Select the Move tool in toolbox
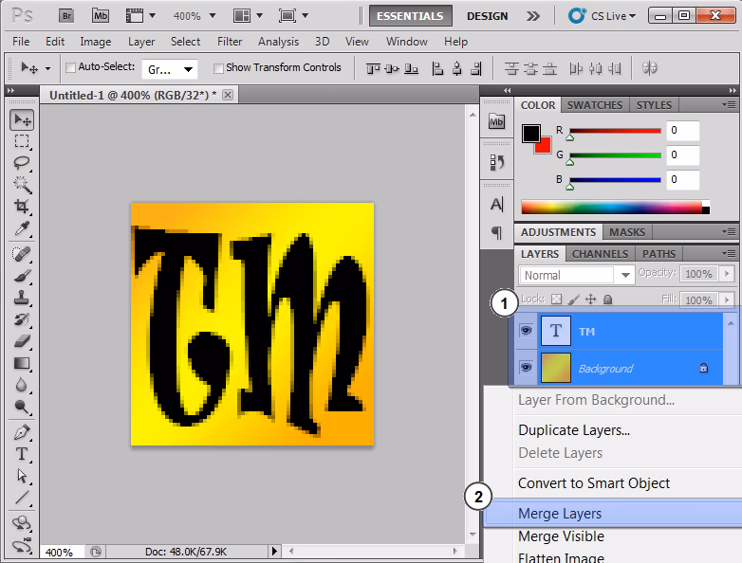 click(x=22, y=119)
